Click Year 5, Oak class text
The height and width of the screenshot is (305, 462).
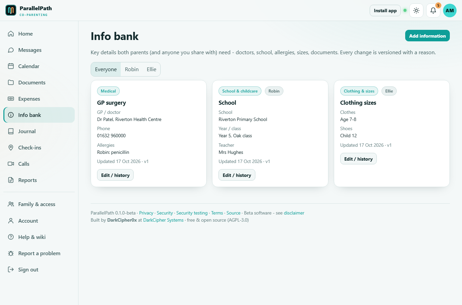pos(235,136)
